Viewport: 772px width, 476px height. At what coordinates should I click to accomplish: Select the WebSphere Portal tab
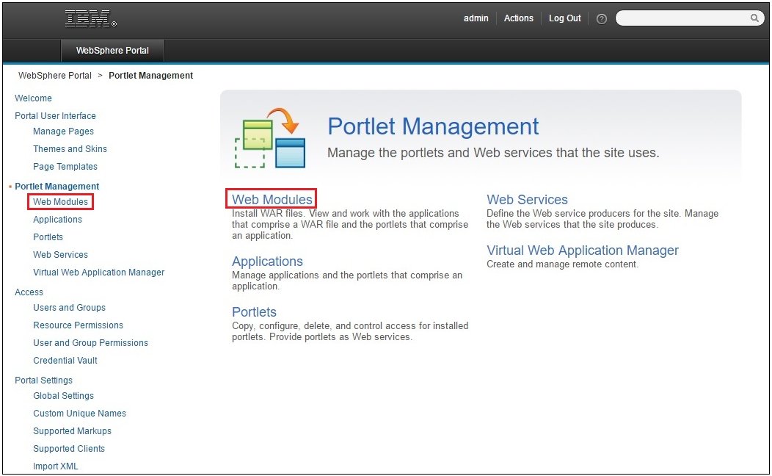112,50
